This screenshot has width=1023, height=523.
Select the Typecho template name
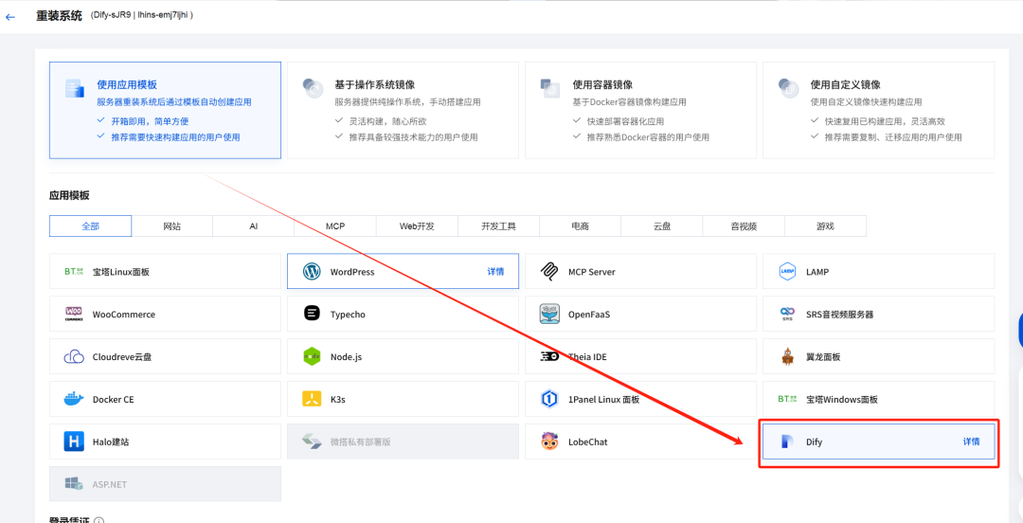click(348, 314)
